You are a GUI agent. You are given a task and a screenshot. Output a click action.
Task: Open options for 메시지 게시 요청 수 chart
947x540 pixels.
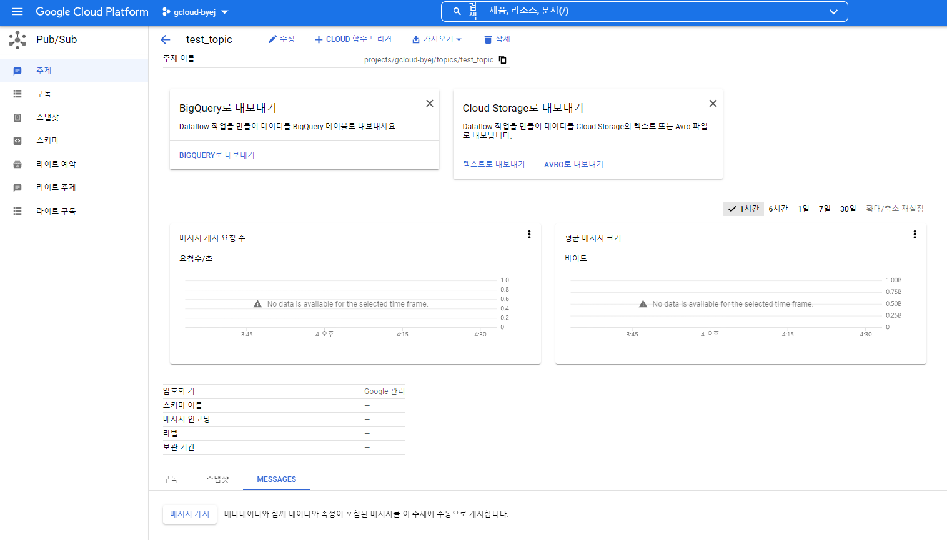[529, 235]
